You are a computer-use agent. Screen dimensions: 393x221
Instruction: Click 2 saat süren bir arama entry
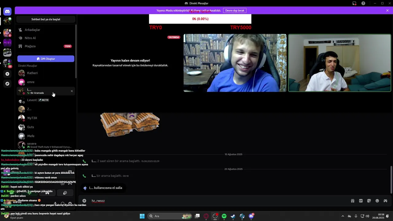click(125, 161)
